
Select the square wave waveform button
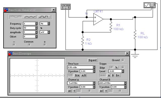(44, 17)
